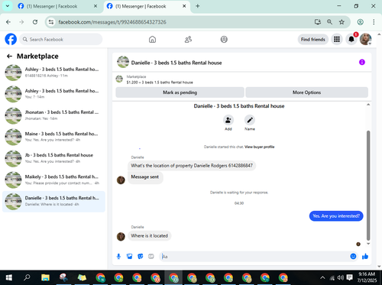Click browser back arrow

[8, 22]
